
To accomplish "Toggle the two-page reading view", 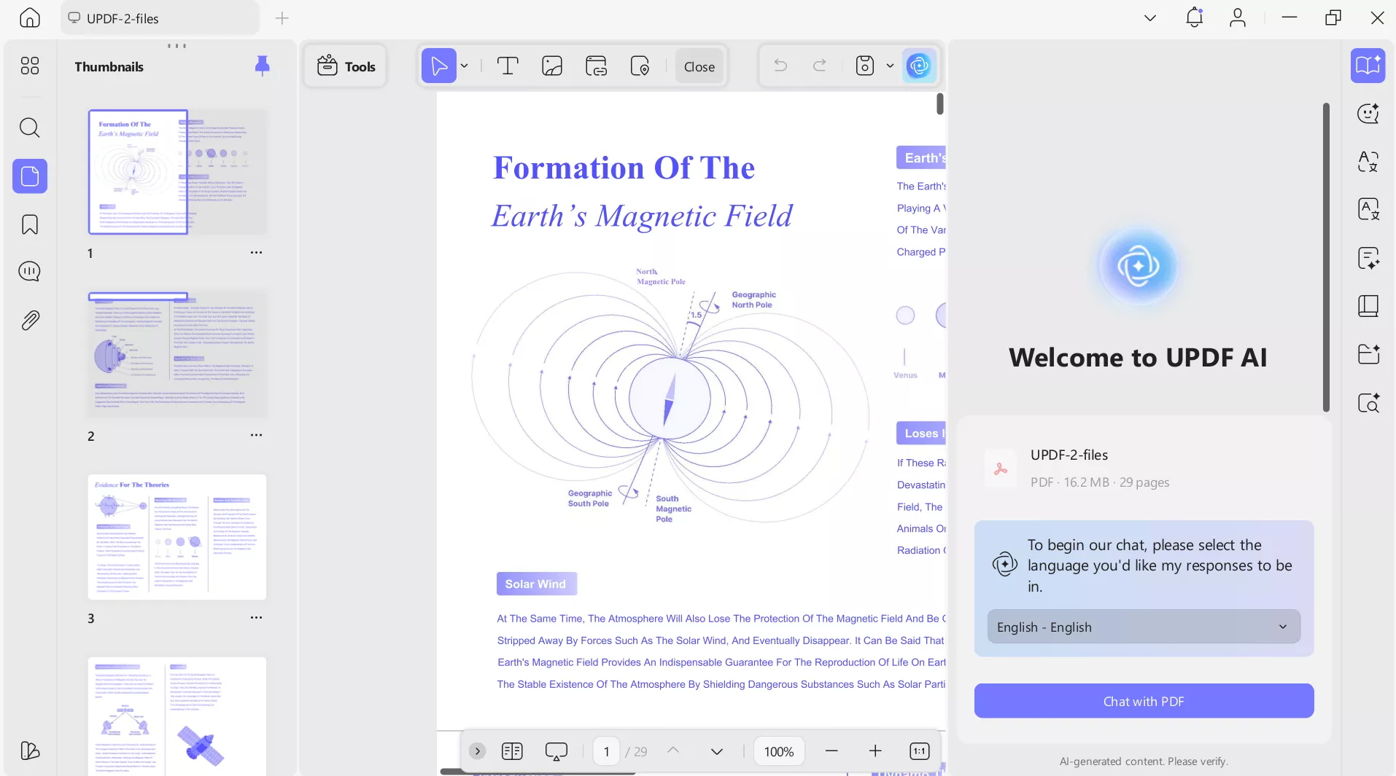I will (512, 751).
